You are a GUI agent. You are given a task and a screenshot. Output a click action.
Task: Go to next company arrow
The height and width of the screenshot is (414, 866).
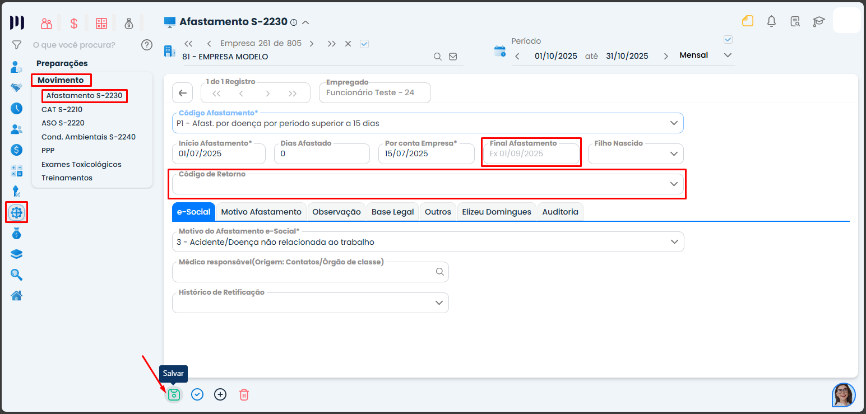click(312, 44)
